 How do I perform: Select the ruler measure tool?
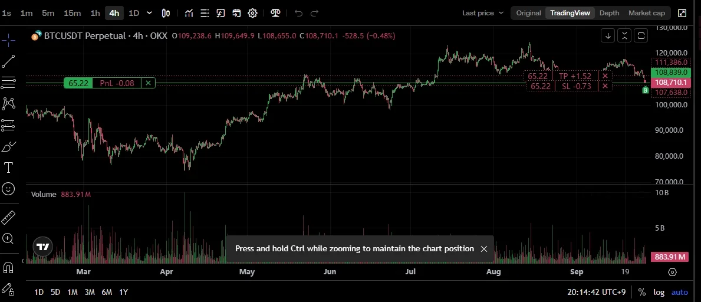[8, 217]
